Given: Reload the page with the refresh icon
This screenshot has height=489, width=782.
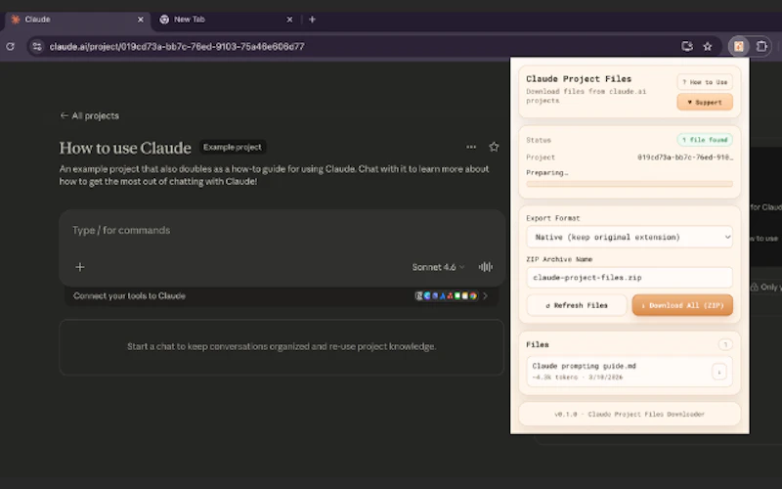Looking at the screenshot, I should pos(10,46).
